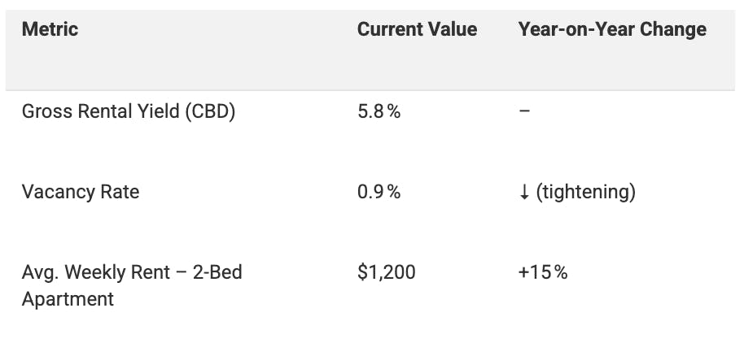Image resolution: width=744 pixels, height=343 pixels.
Task: Click the +15% change value
Action: [x=542, y=272]
